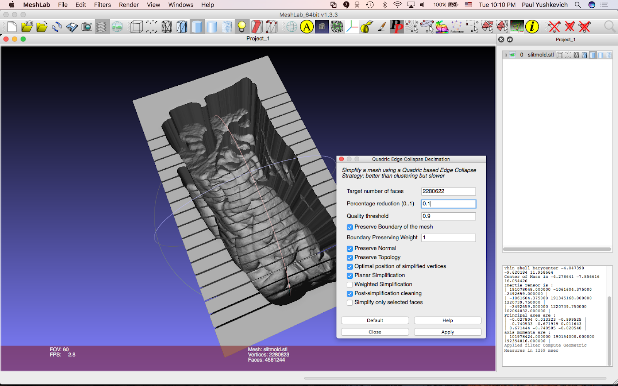Show the red-green-blue axis icon
Screen dimensions: 618x386
pyautogui.click(x=352, y=27)
